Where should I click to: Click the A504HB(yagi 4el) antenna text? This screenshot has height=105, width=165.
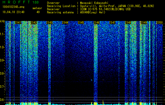(x=93, y=12)
